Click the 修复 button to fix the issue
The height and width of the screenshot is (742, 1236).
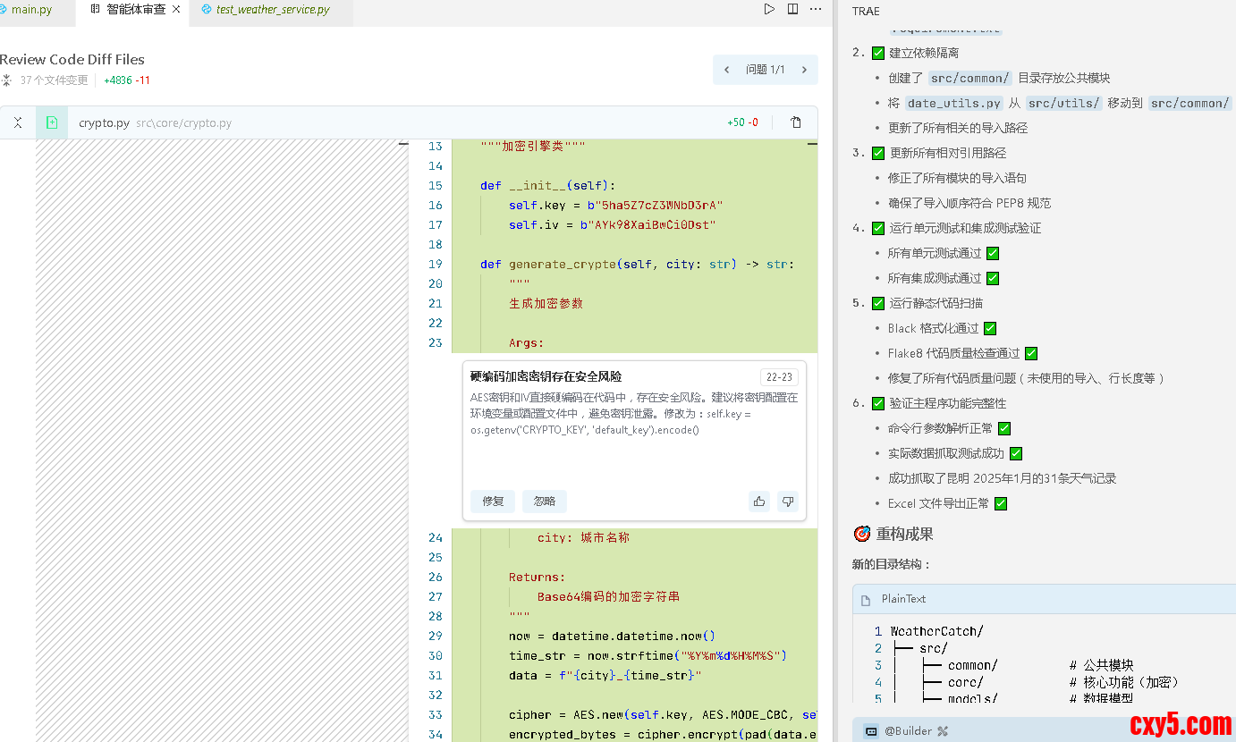point(493,502)
